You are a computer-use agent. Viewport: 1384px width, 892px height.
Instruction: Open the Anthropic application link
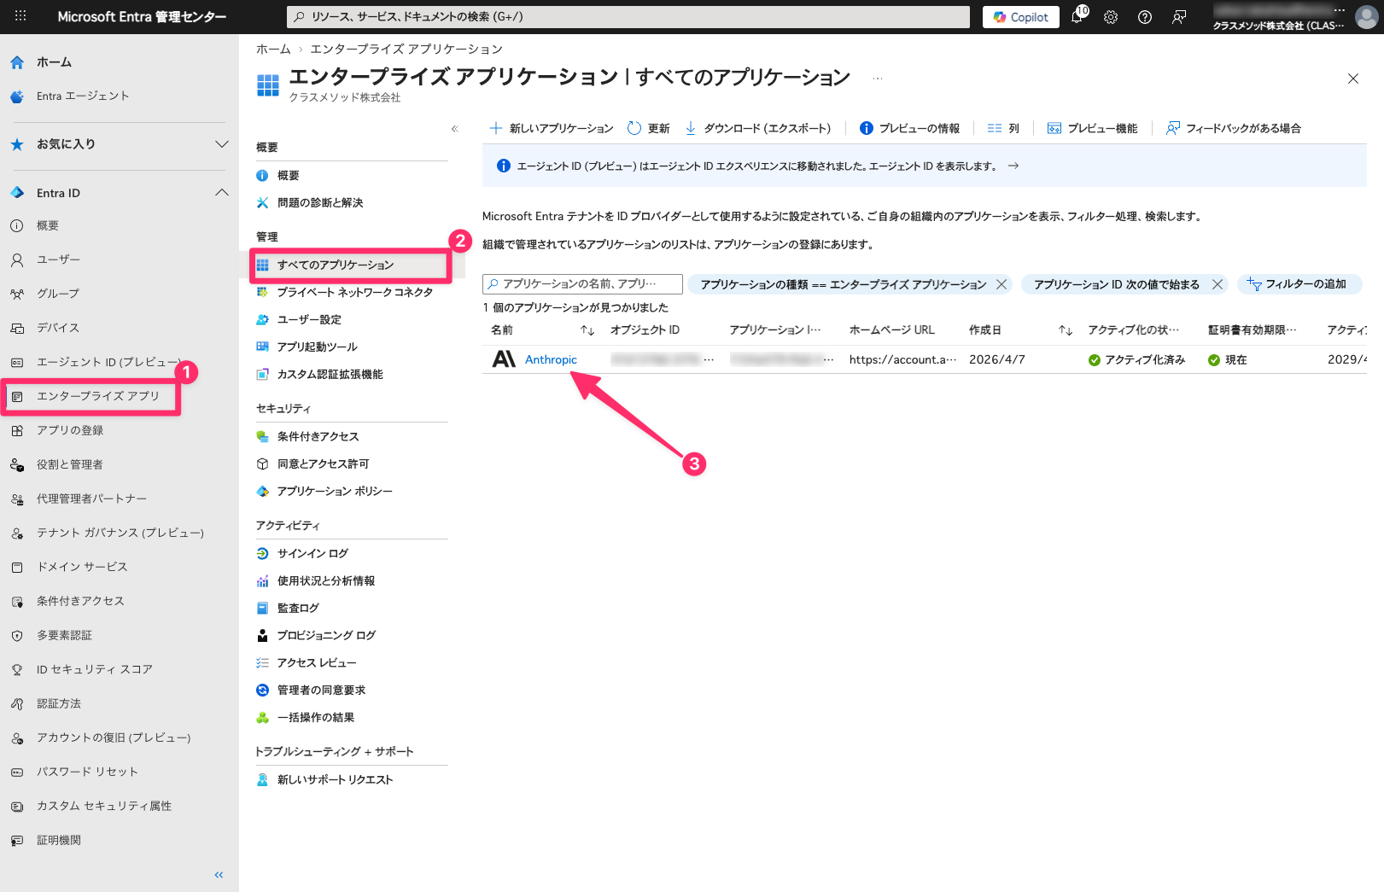(551, 359)
